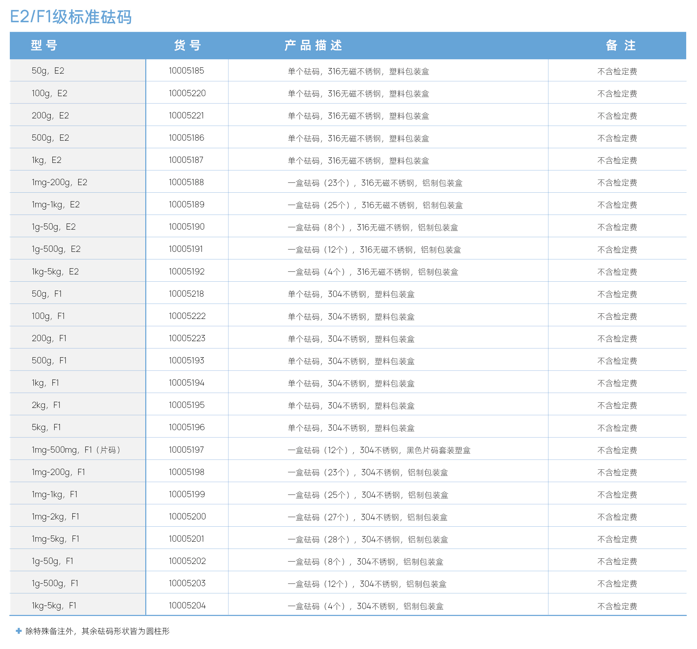The height and width of the screenshot is (649, 697).
Task: Click the 备注 column header
Action: (620, 45)
